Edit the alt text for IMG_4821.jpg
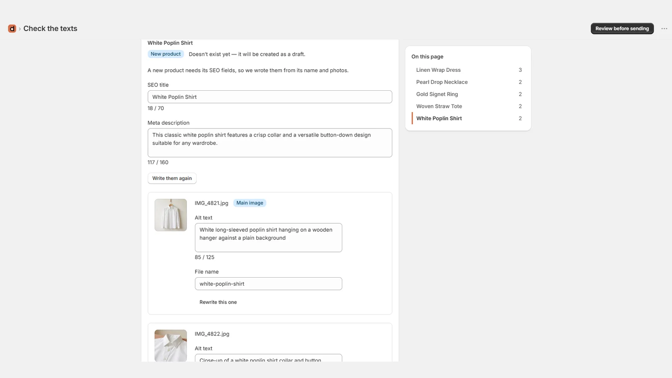This screenshot has width=672, height=378. click(x=268, y=238)
